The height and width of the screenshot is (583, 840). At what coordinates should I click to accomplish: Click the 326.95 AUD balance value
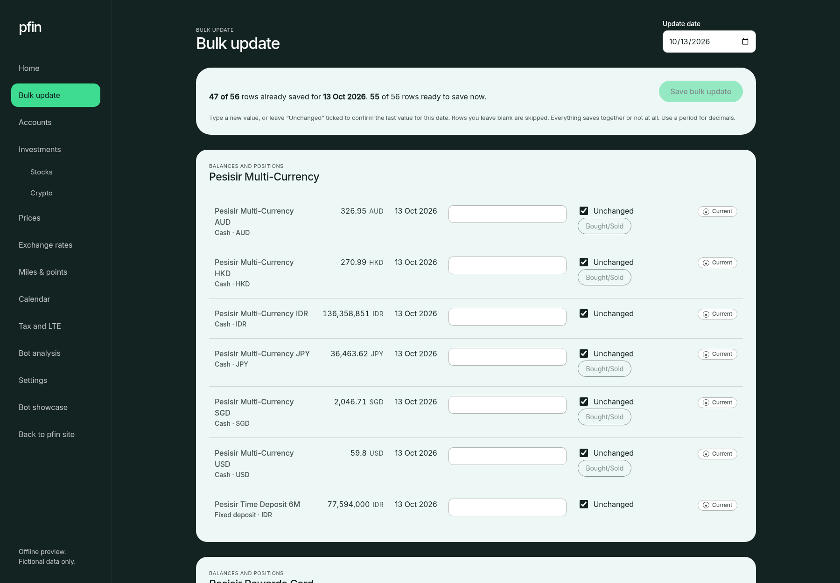tap(362, 211)
